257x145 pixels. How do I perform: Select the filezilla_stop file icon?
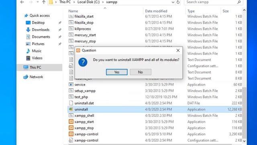pos(71,23)
